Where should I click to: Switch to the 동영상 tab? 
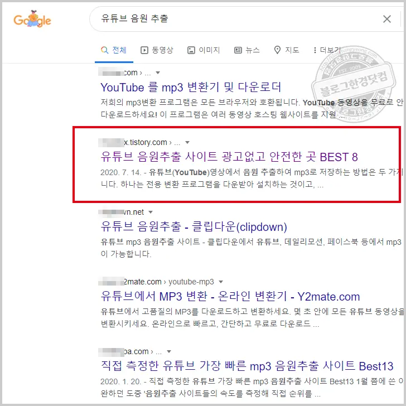157,50
